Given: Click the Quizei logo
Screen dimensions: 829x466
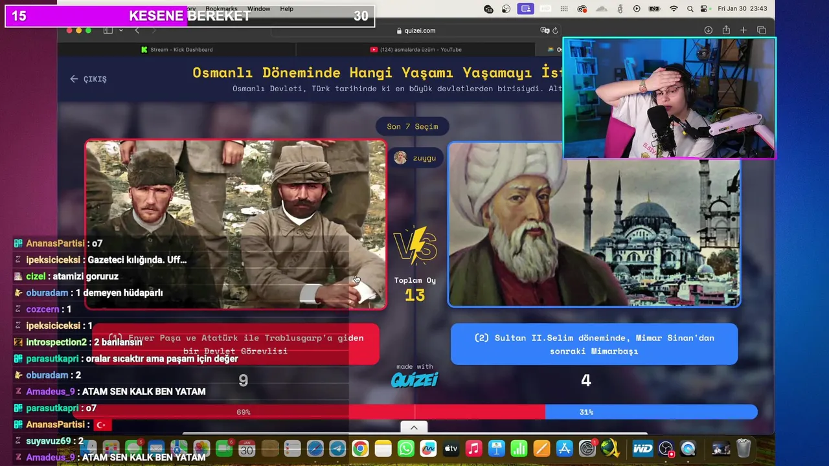Looking at the screenshot, I should pyautogui.click(x=414, y=380).
